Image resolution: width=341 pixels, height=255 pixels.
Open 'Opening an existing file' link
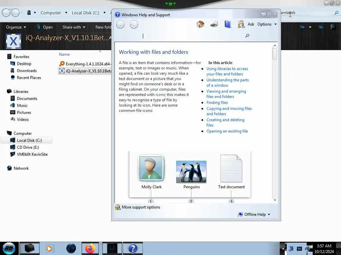227,131
